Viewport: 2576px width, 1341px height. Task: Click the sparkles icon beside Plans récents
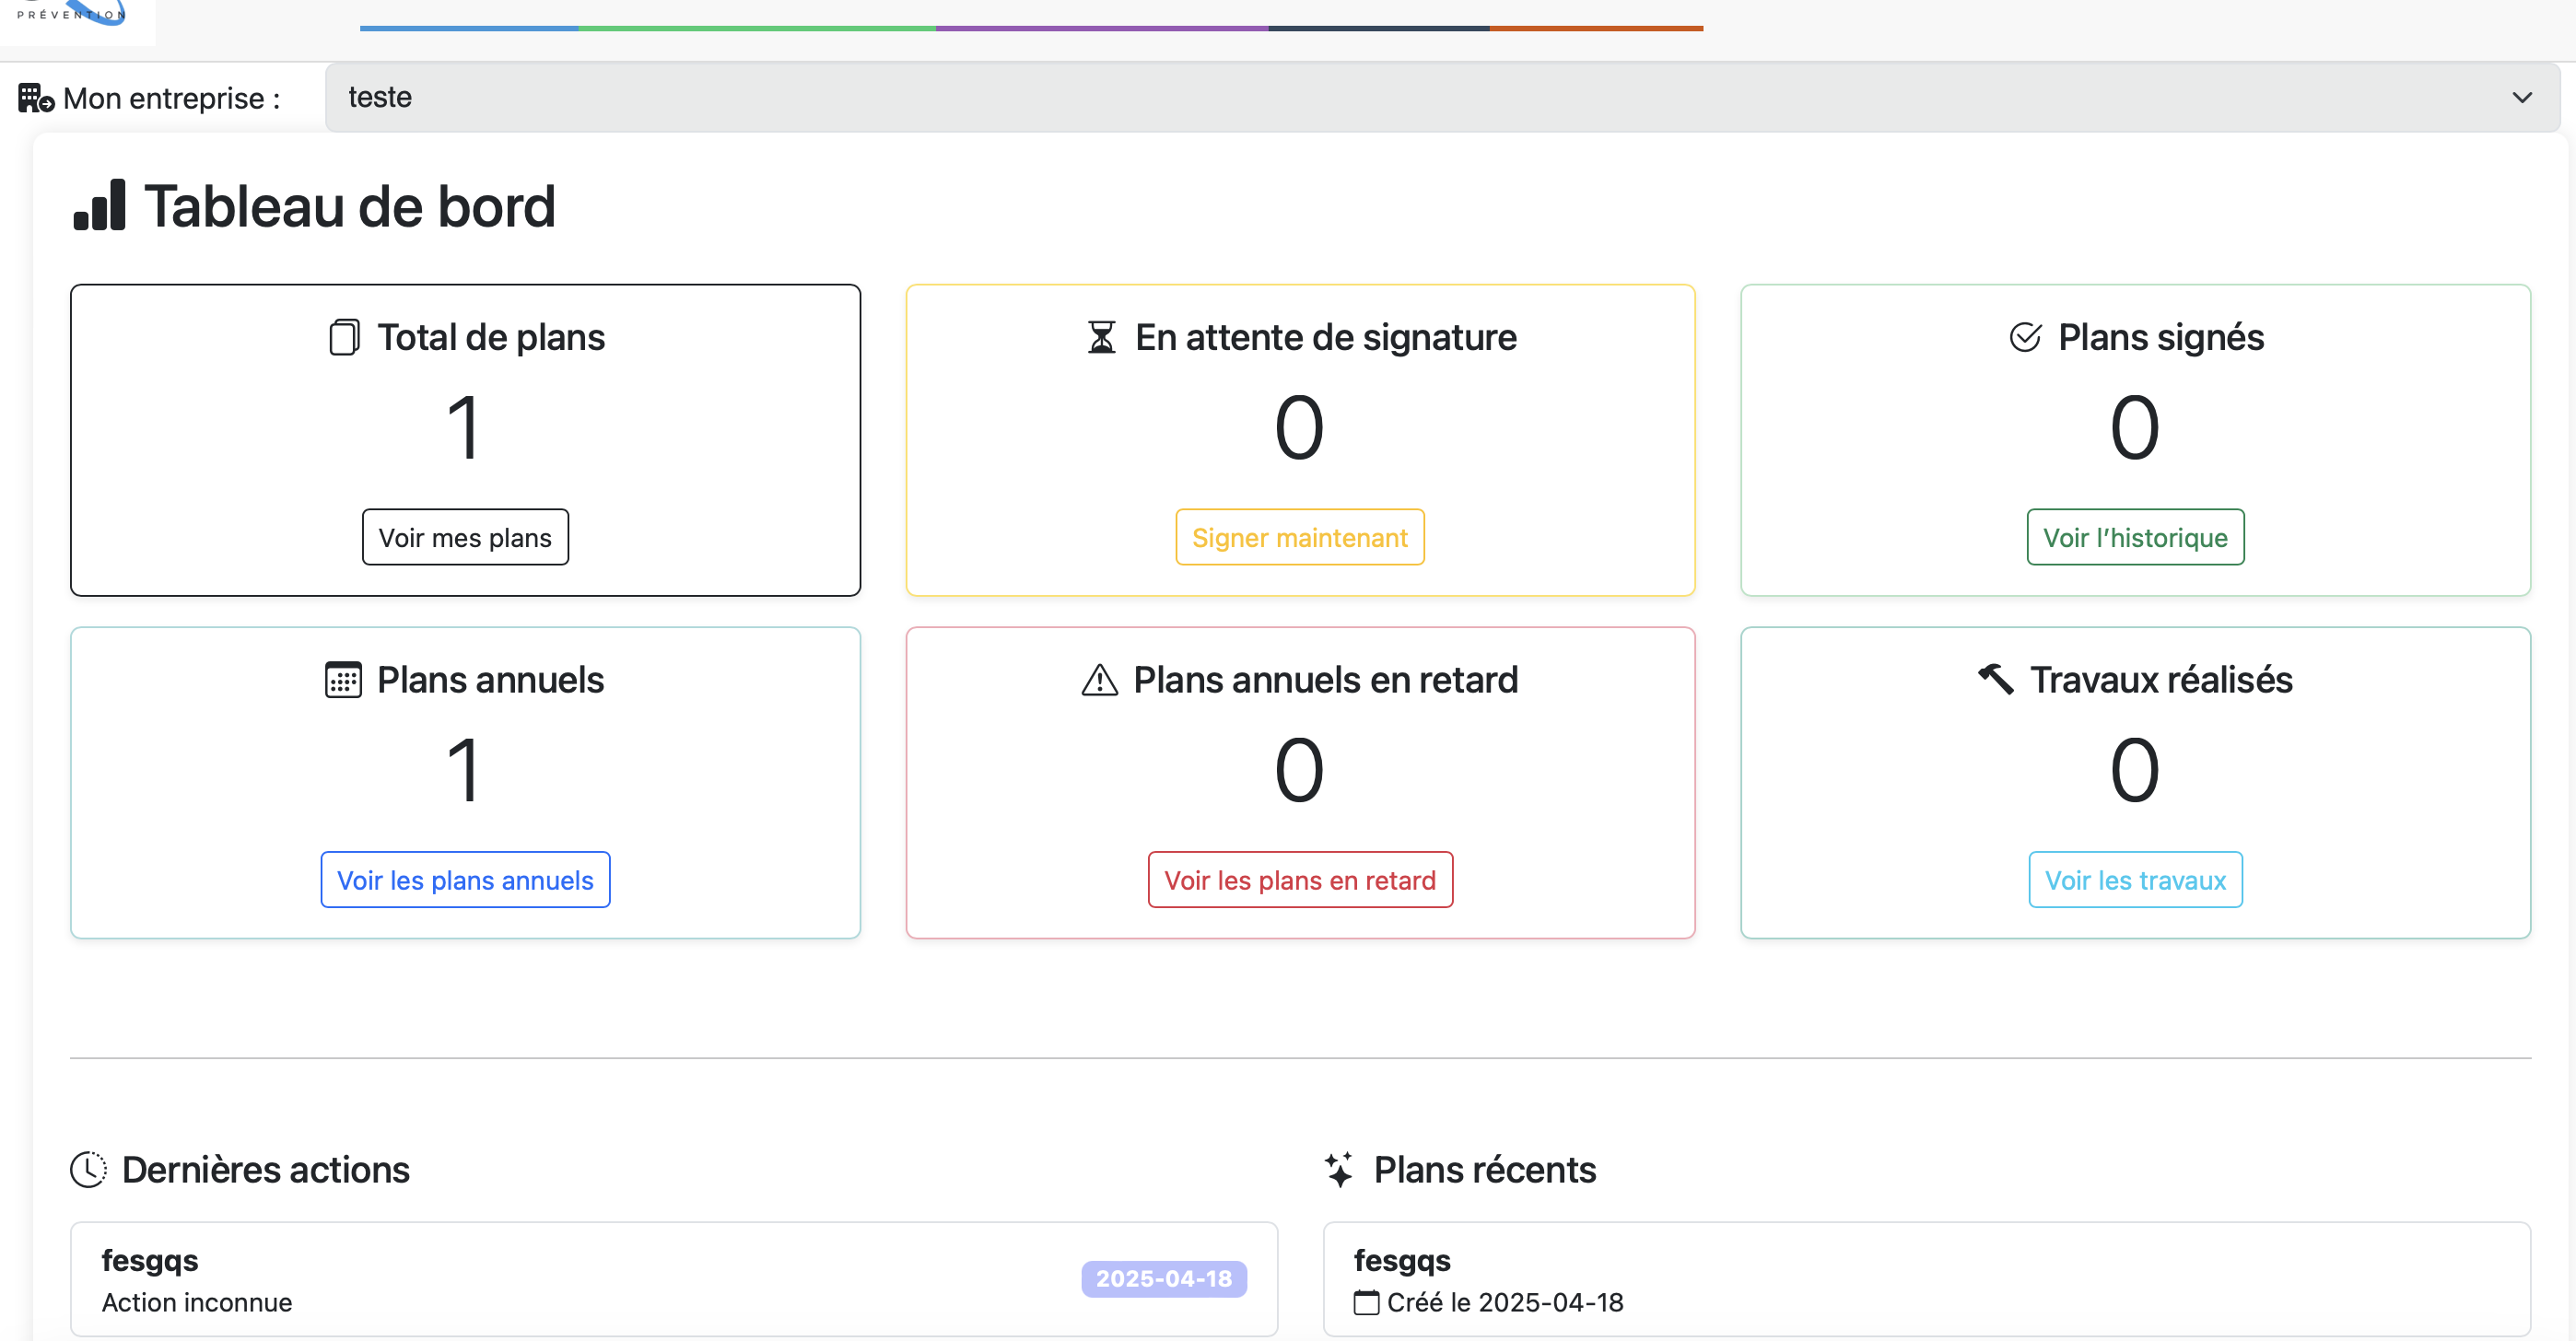tap(1339, 1169)
